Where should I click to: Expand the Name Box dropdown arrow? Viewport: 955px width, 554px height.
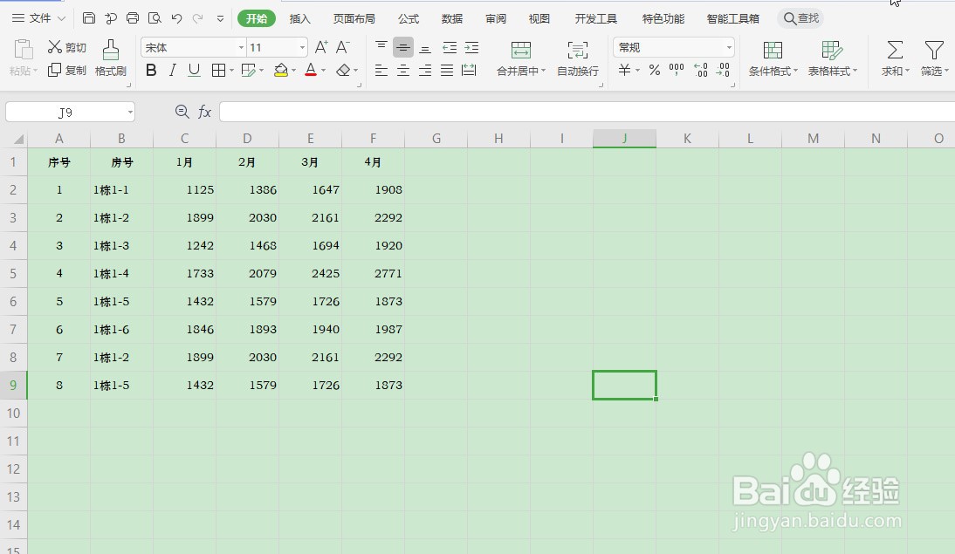(x=130, y=112)
